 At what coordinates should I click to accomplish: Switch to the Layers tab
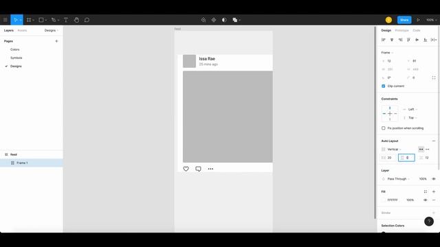(9, 30)
